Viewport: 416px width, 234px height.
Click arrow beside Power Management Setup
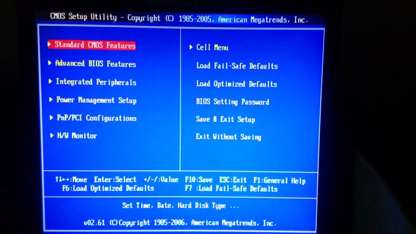pyautogui.click(x=50, y=99)
